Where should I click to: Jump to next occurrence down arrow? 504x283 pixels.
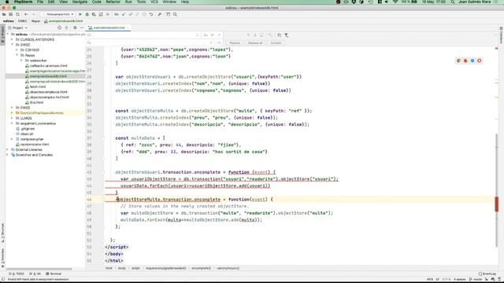(x=255, y=35)
